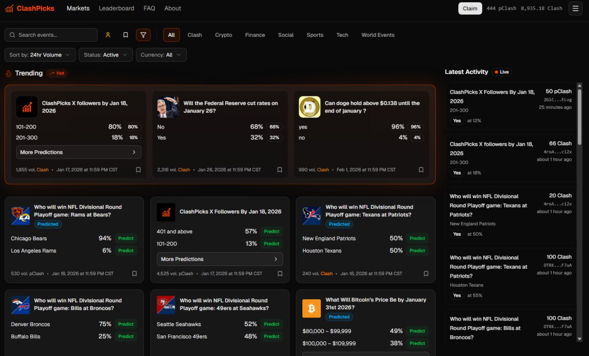
Task: Click the user profile filter icon
Action: coord(108,35)
